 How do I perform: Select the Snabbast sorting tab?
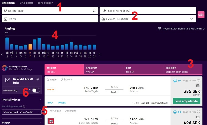[x=103, y=70]
